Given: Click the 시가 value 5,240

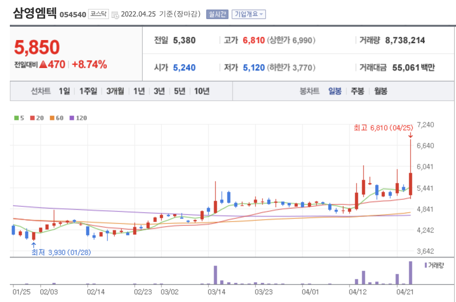Looking at the screenshot, I should click(184, 68).
